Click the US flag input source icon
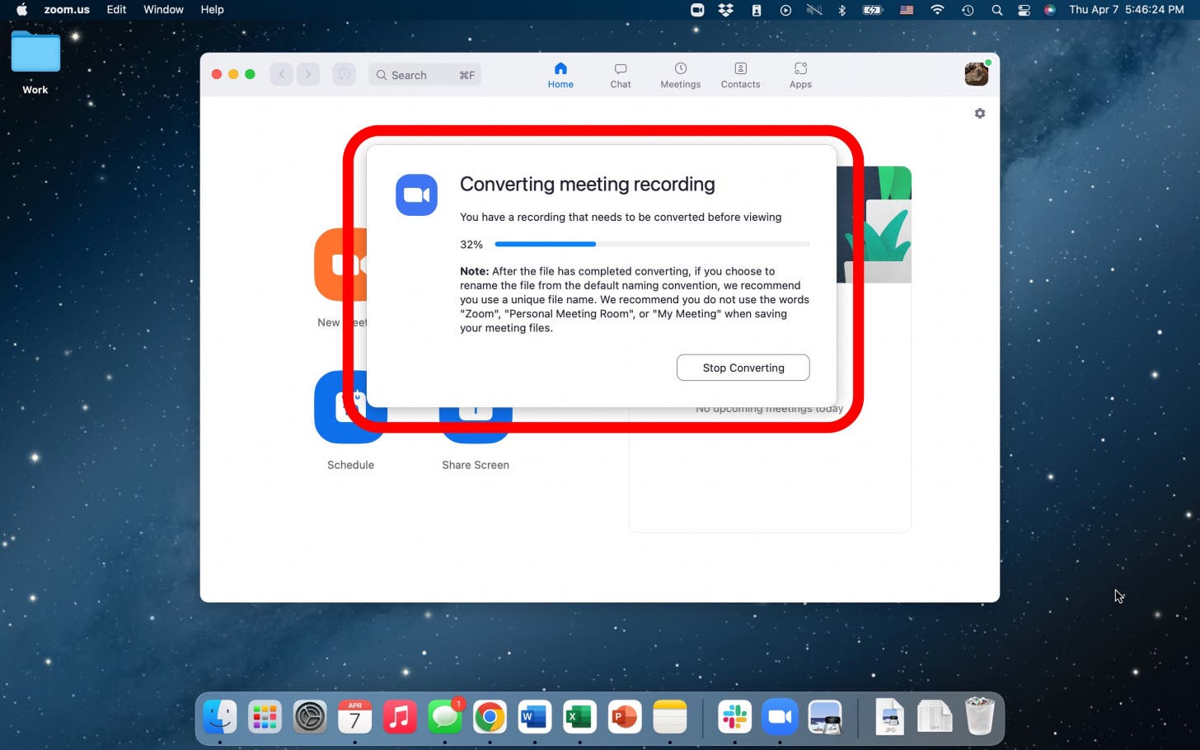Screen dimensions: 1200x750 (907, 10)
